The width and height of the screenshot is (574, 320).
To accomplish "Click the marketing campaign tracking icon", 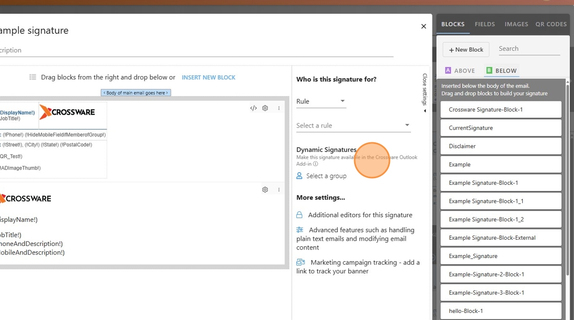I will tap(300, 262).
